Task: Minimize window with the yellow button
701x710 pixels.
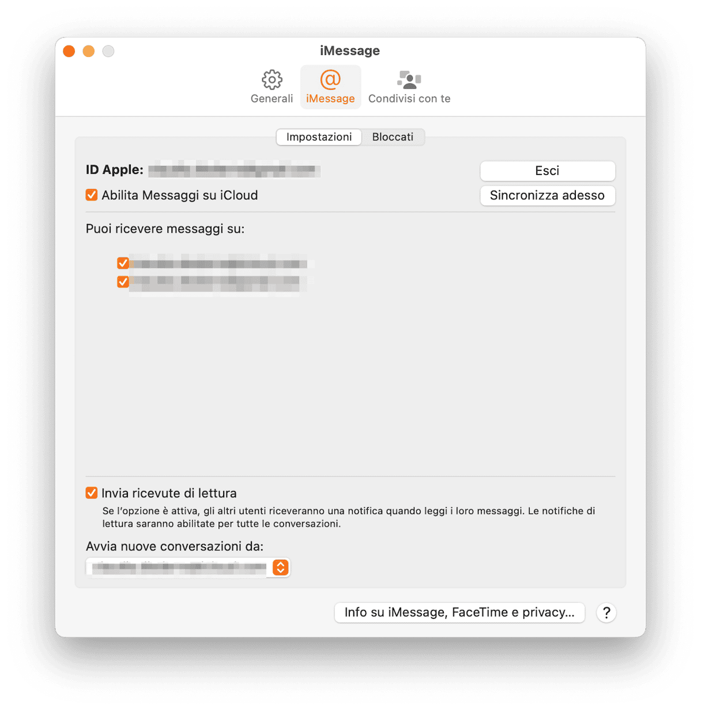Action: (x=89, y=51)
